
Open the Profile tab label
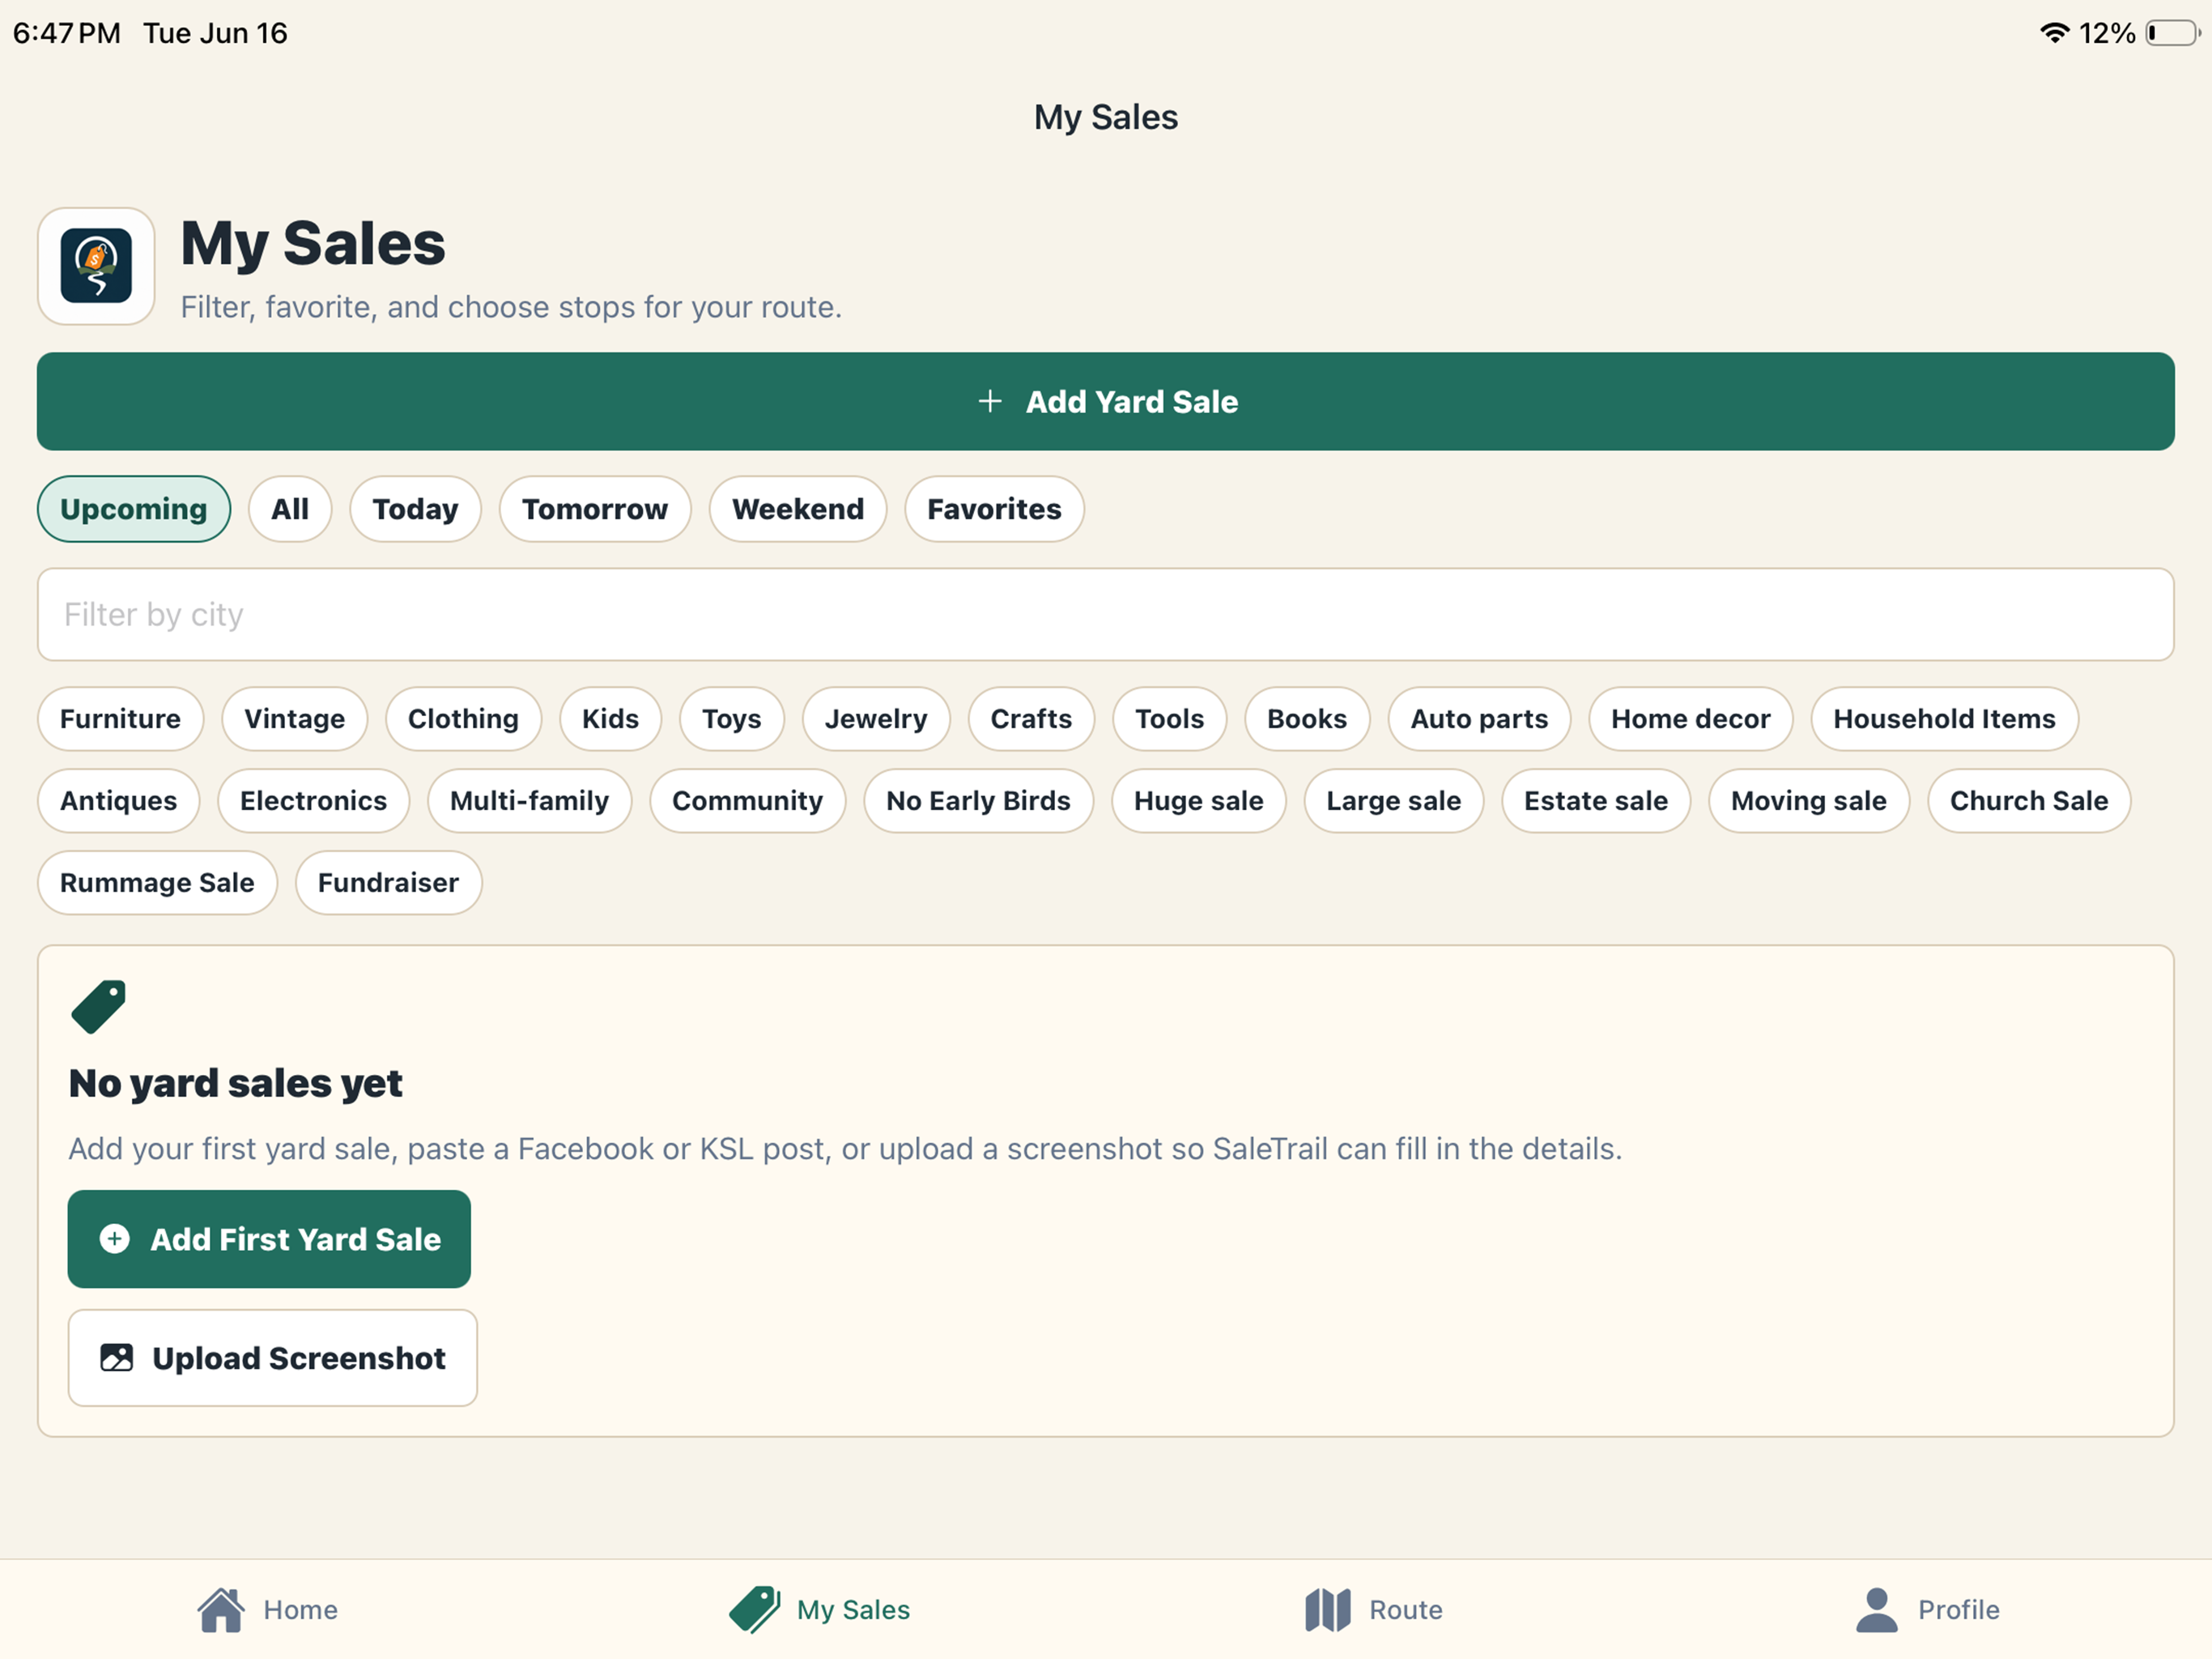coord(1958,1609)
